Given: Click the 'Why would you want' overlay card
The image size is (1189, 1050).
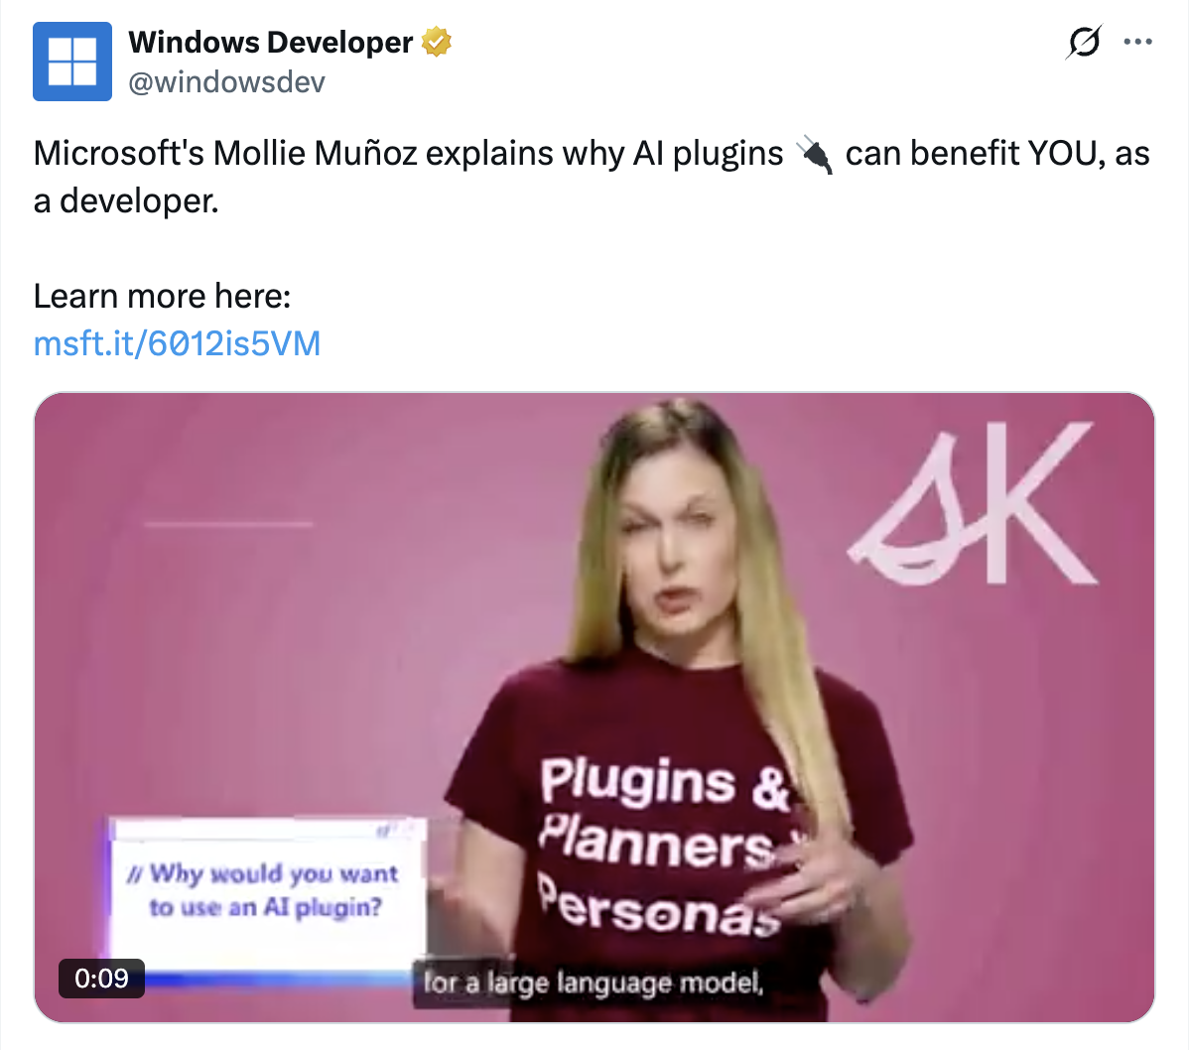Looking at the screenshot, I should [x=267, y=891].
